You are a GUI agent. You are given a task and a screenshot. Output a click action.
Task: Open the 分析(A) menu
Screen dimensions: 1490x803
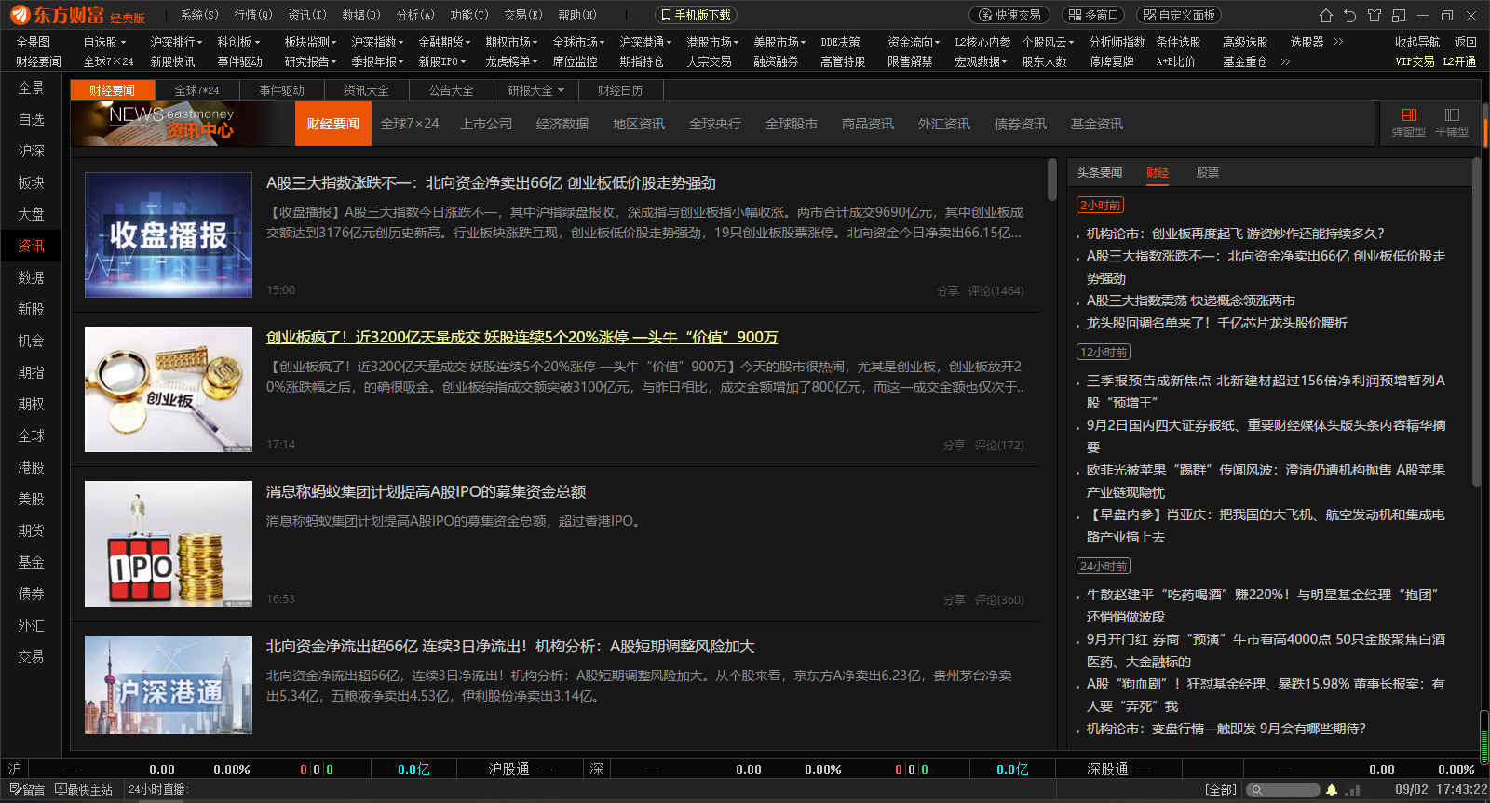click(x=414, y=15)
